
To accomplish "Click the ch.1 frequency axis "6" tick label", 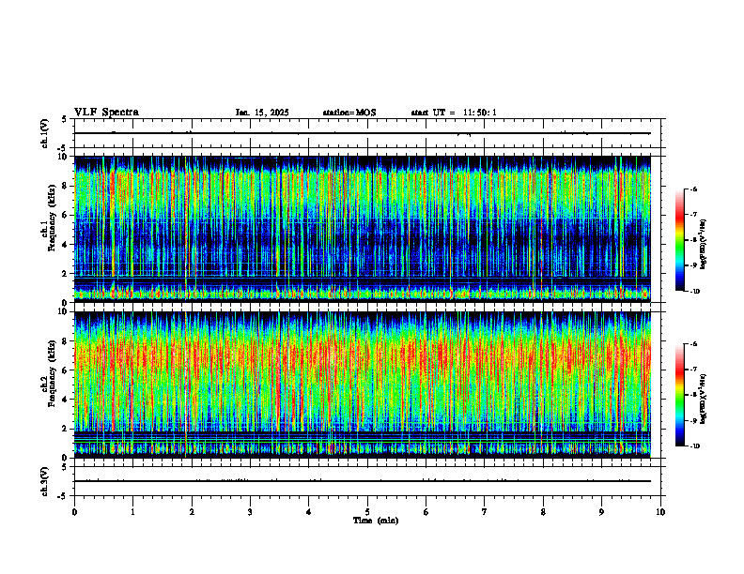I will point(65,215).
